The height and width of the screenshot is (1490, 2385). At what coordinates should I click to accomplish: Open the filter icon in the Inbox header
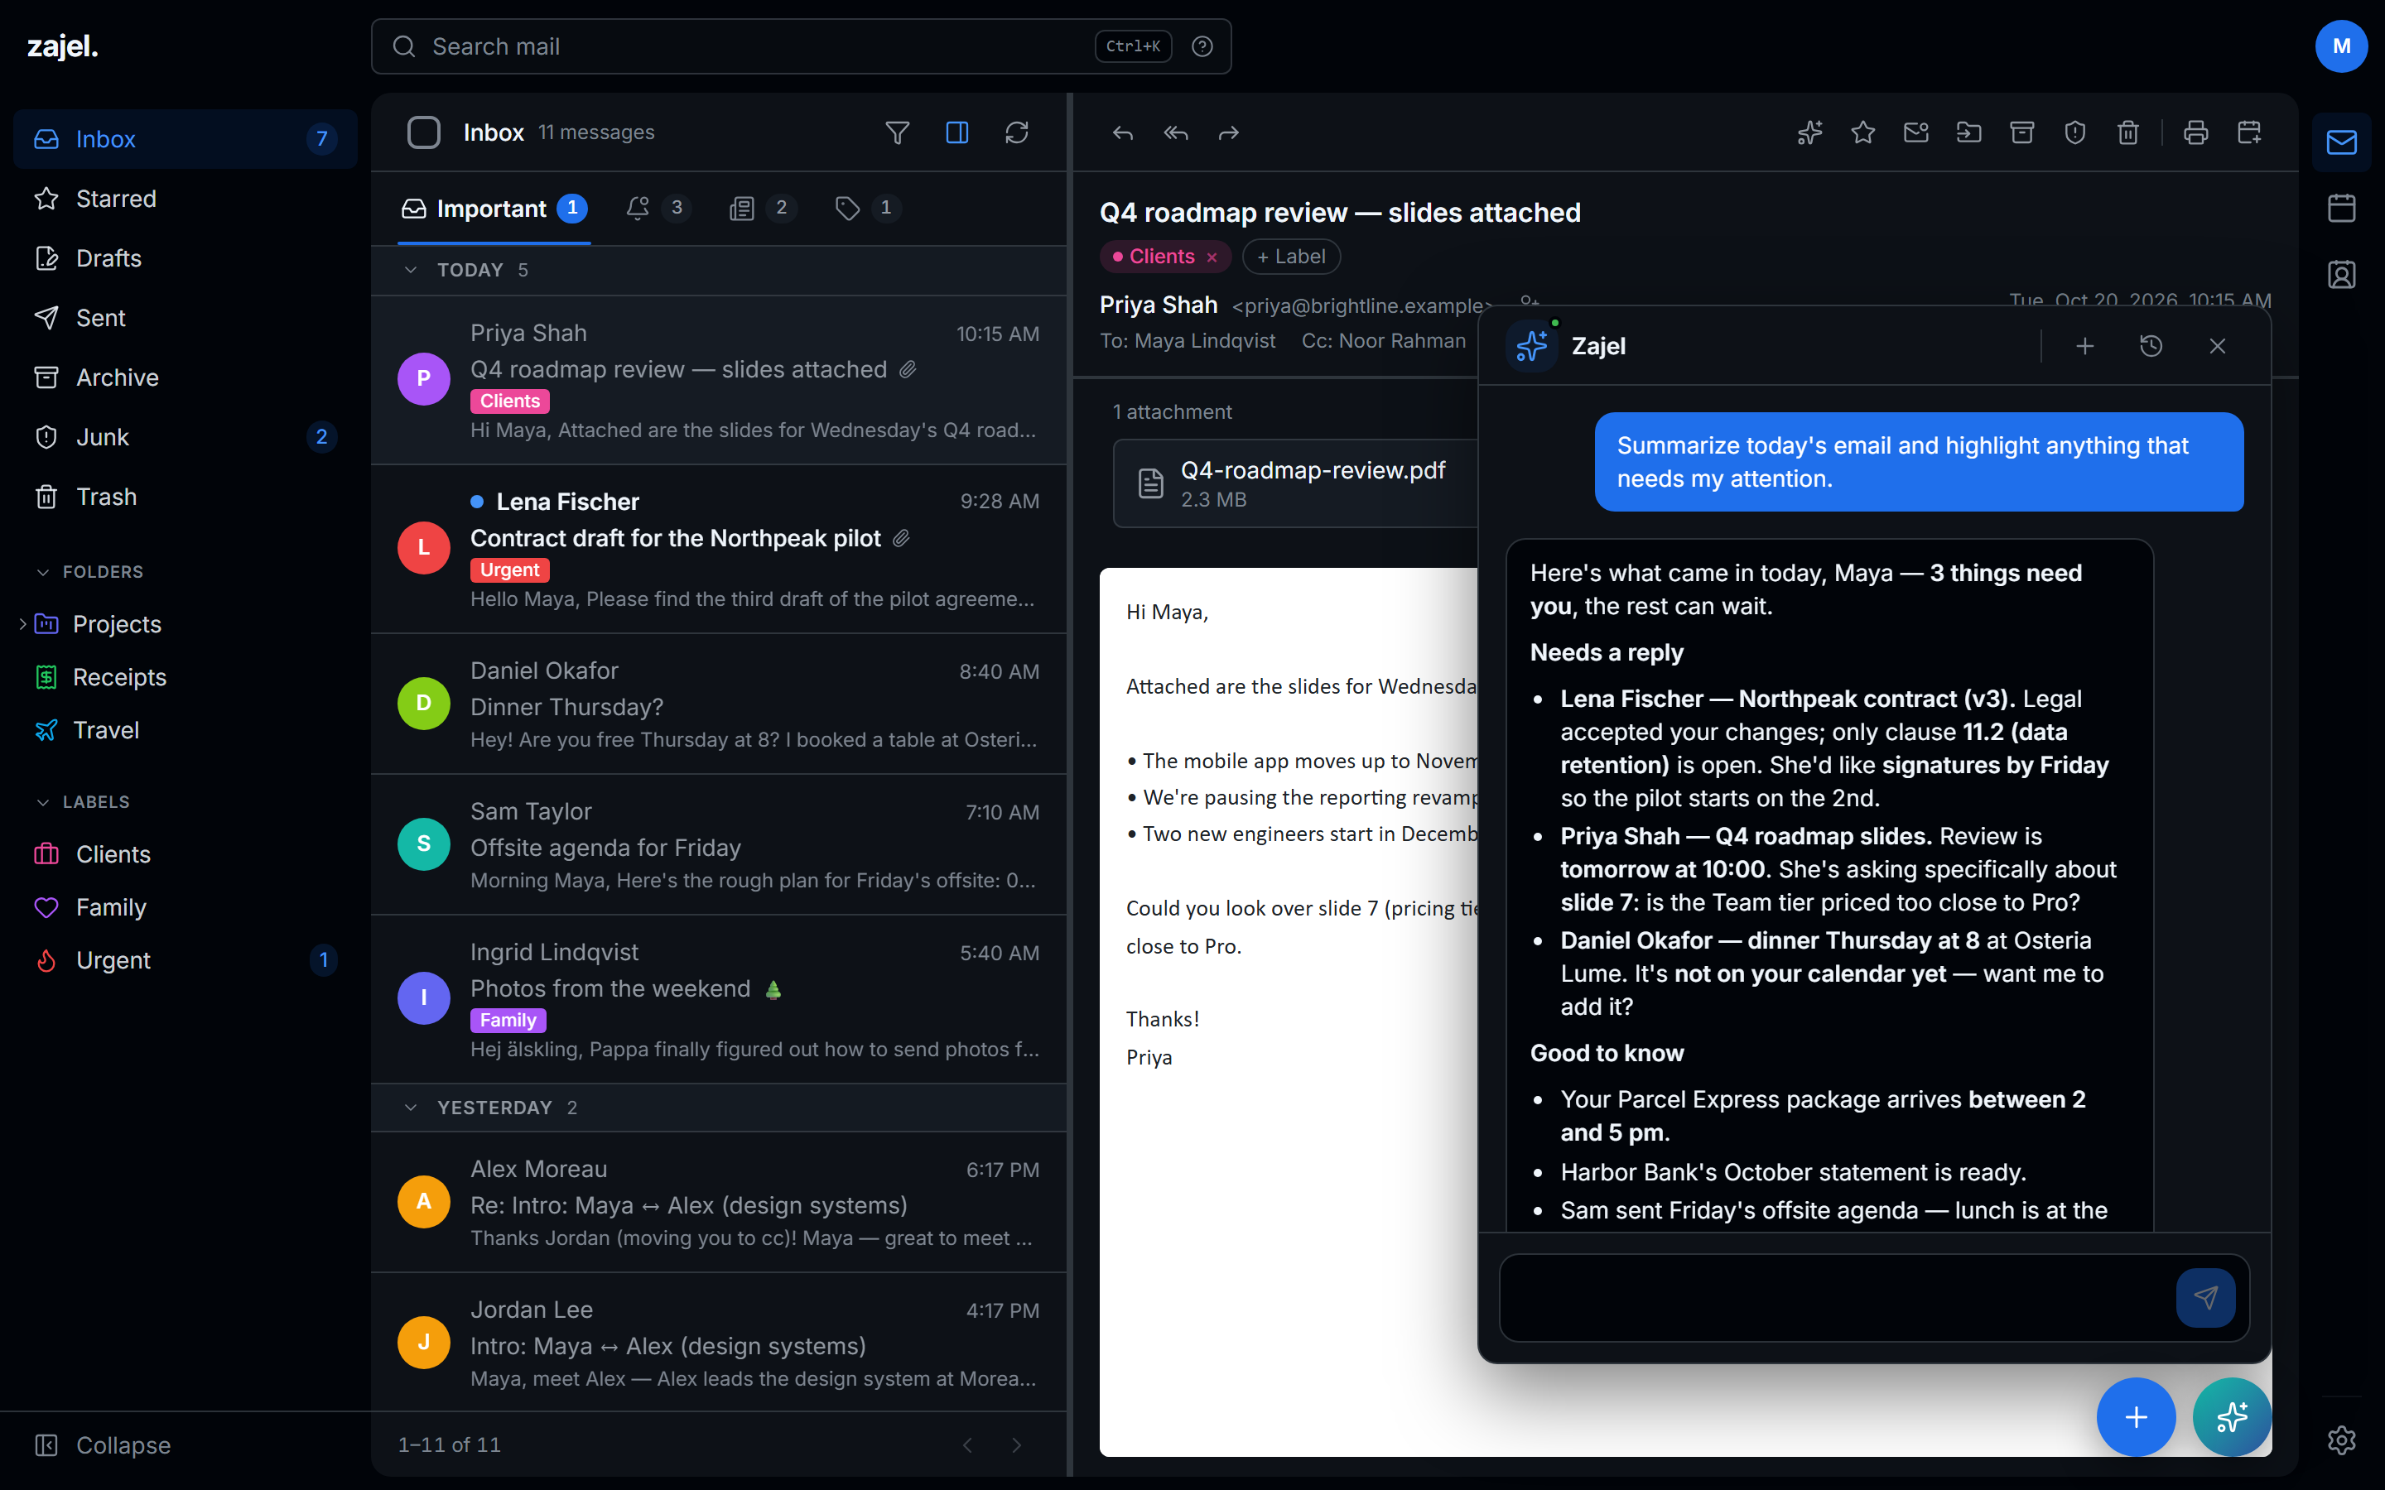coord(897,132)
